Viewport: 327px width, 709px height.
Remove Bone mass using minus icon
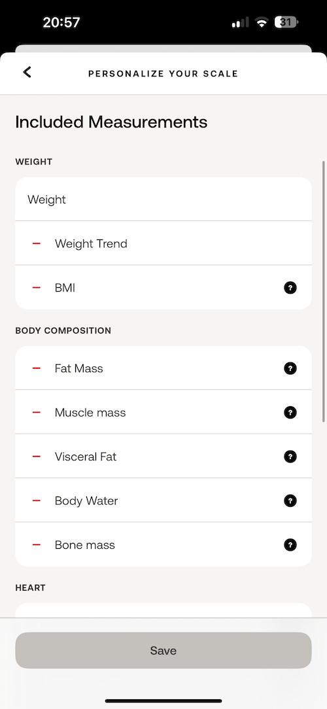click(37, 545)
